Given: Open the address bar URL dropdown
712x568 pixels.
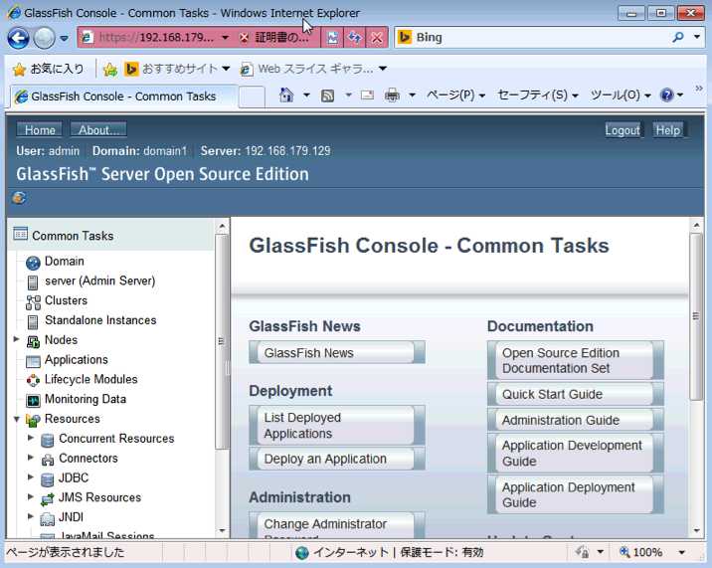Looking at the screenshot, I should tap(225, 37).
